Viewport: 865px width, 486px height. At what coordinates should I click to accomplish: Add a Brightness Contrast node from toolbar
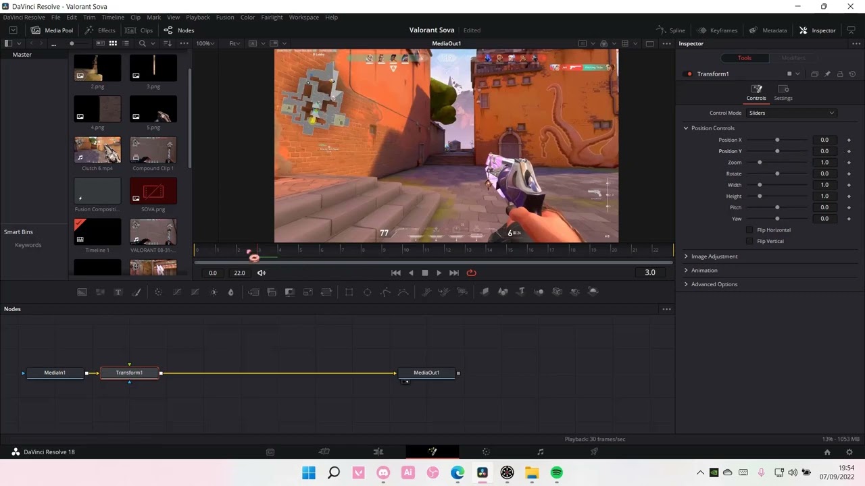coord(214,292)
